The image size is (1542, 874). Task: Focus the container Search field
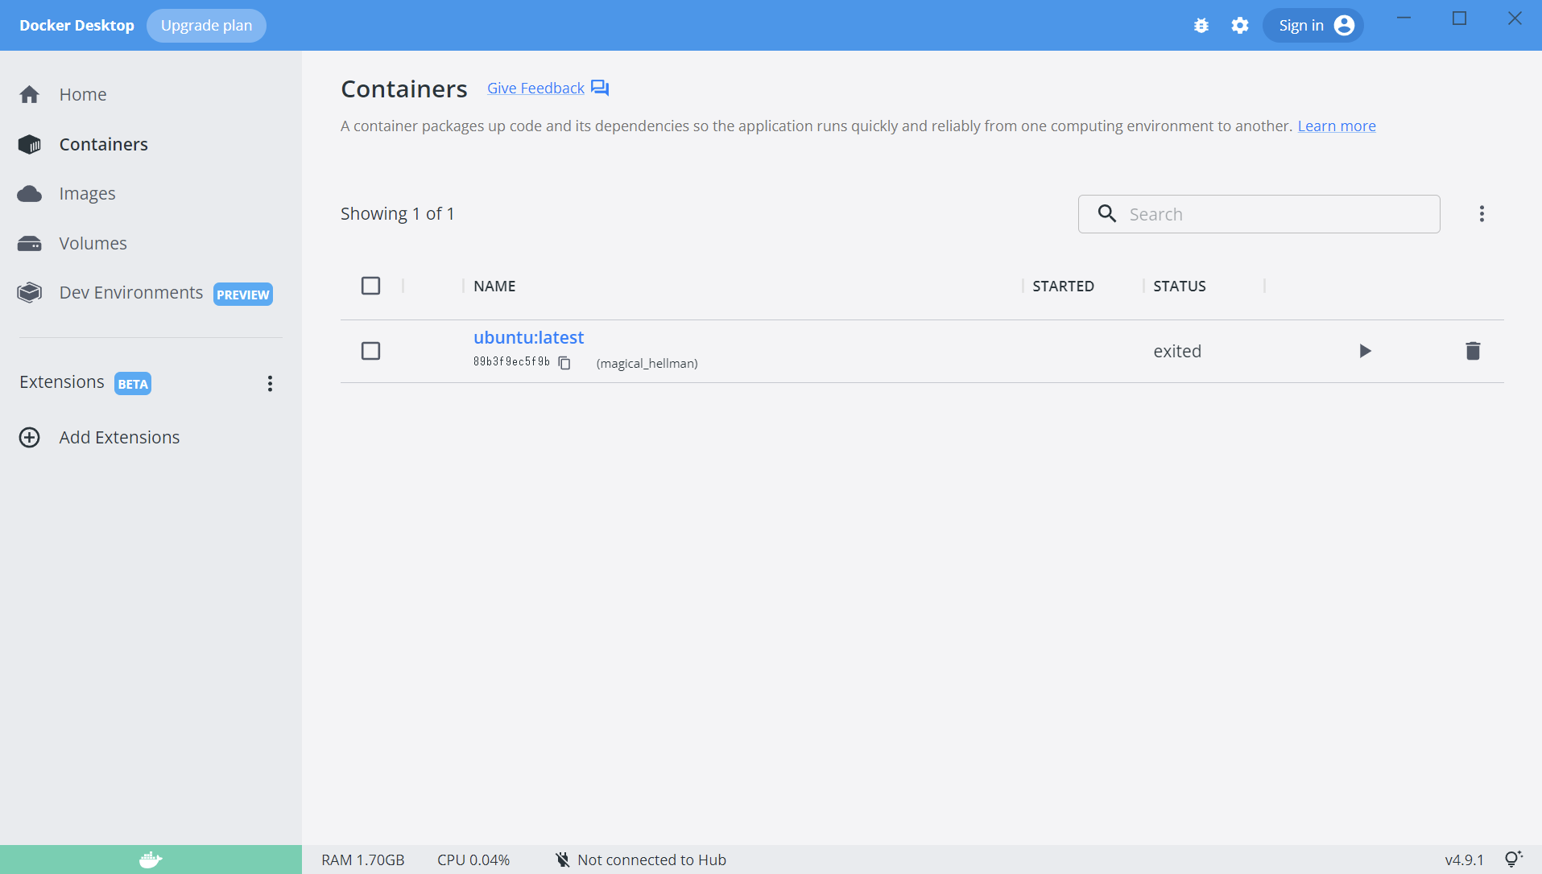point(1259,214)
